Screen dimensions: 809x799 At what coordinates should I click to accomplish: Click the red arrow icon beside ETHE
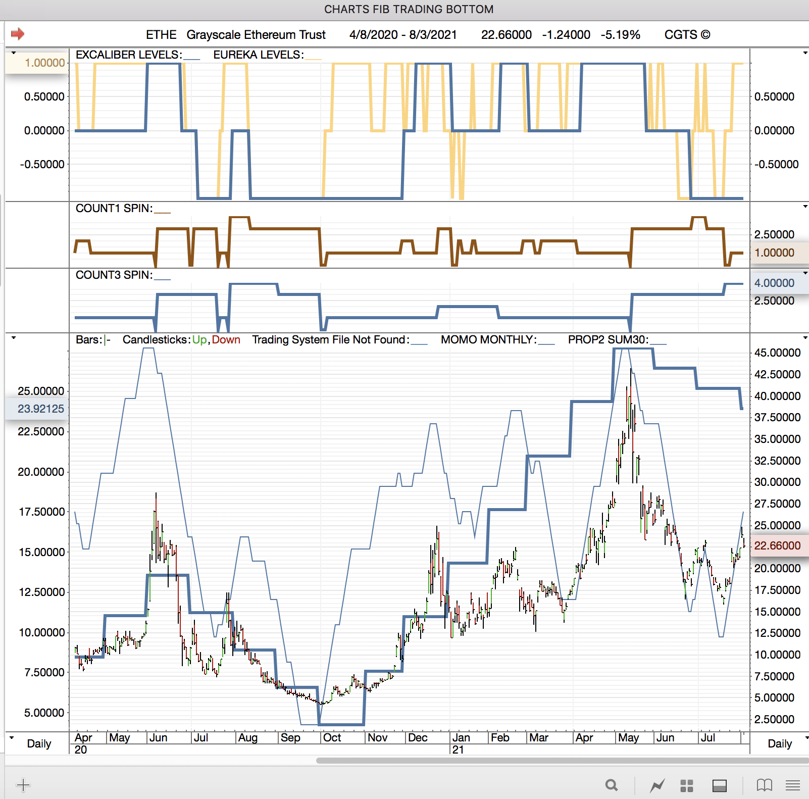[18, 34]
